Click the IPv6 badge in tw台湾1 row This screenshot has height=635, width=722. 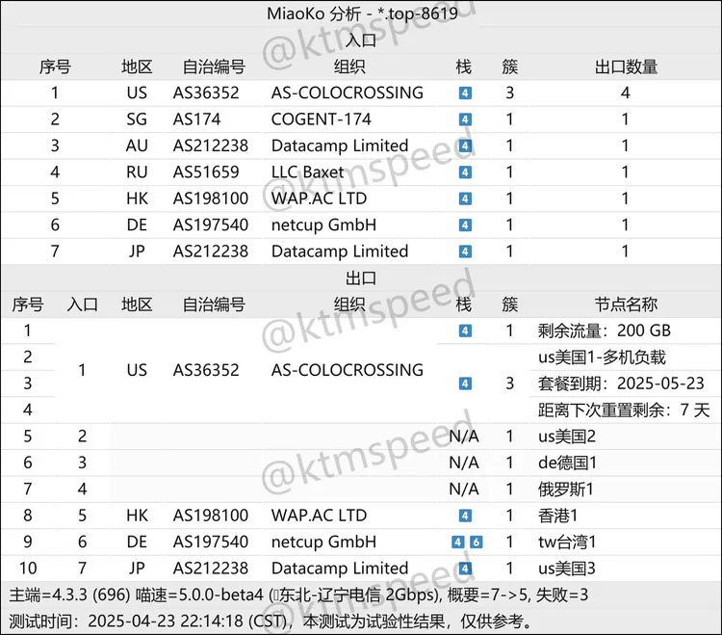point(476,542)
